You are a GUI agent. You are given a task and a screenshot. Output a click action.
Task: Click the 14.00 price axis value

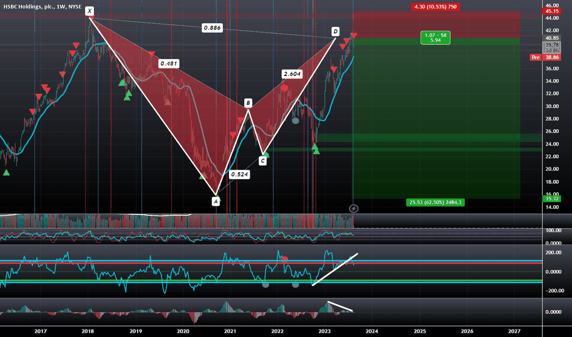552,207
